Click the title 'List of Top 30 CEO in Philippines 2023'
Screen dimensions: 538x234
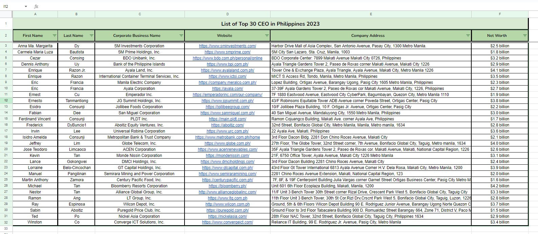(270, 24)
